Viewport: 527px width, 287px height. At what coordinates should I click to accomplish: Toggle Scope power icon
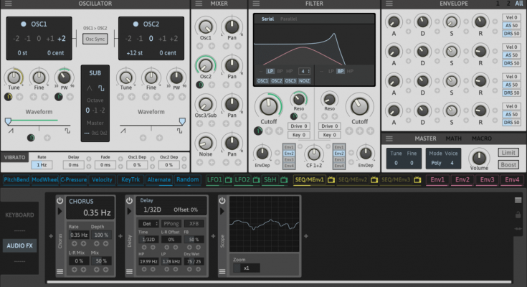[x=222, y=200]
